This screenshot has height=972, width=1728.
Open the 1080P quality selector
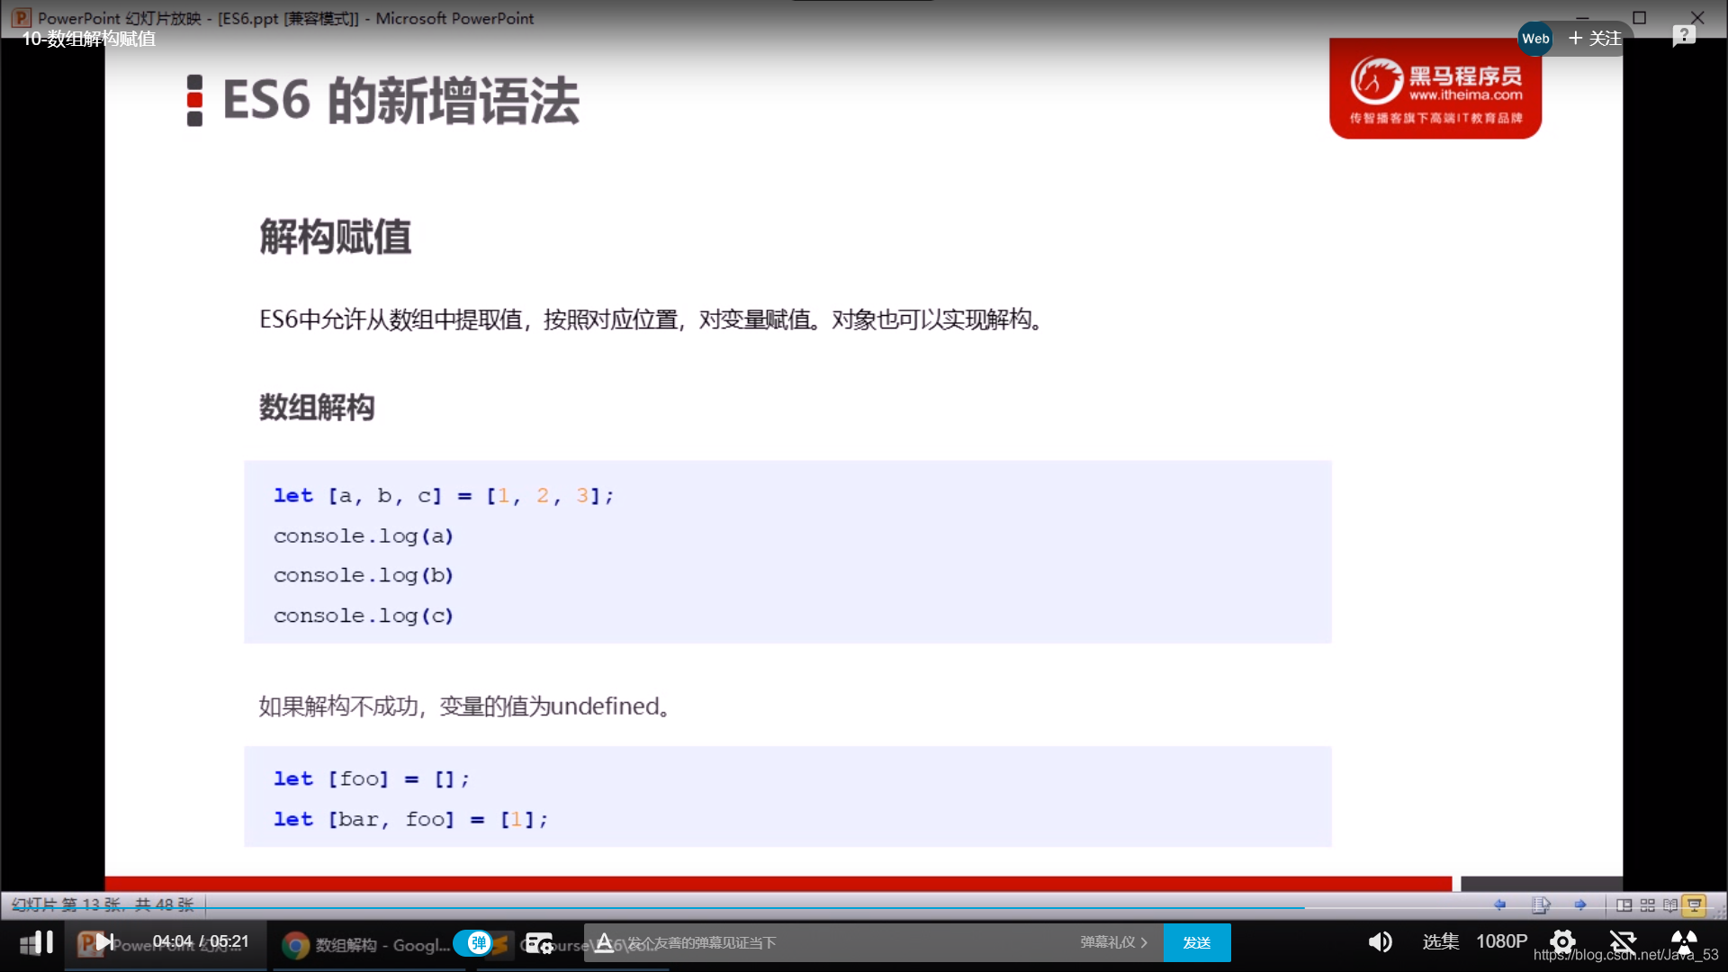[x=1501, y=941]
